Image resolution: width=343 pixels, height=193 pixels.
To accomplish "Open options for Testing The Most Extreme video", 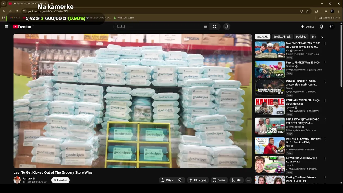I will tap(325, 178).
